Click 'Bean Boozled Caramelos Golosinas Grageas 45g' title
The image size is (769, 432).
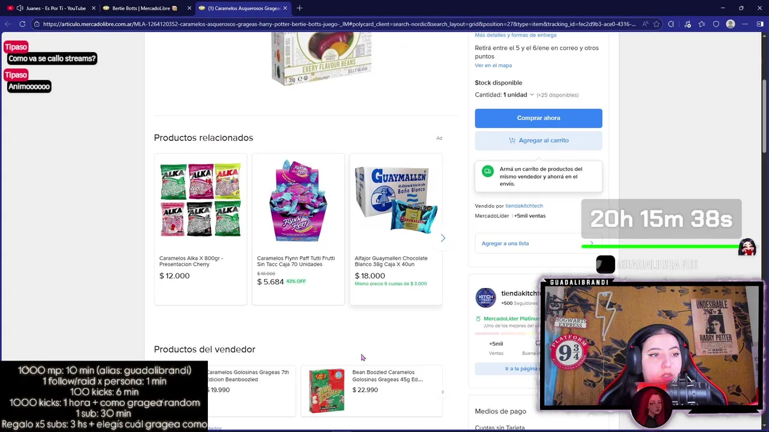tap(388, 376)
